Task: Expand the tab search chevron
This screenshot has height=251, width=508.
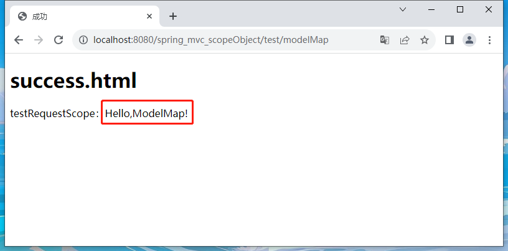Action: 403,9
